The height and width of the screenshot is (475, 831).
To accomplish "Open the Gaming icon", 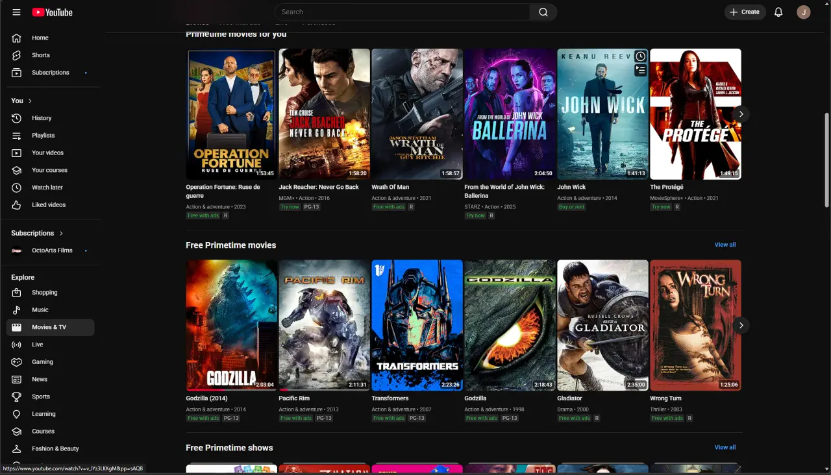I will tap(17, 362).
